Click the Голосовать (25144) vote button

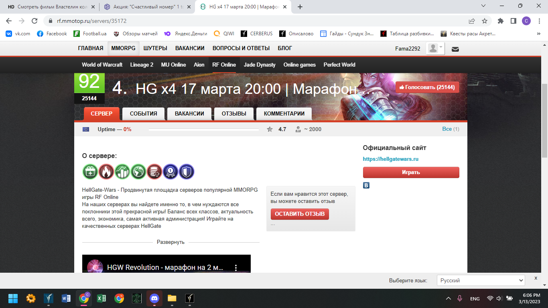[427, 87]
